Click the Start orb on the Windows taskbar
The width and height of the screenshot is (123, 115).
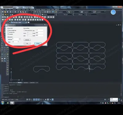point(2,103)
